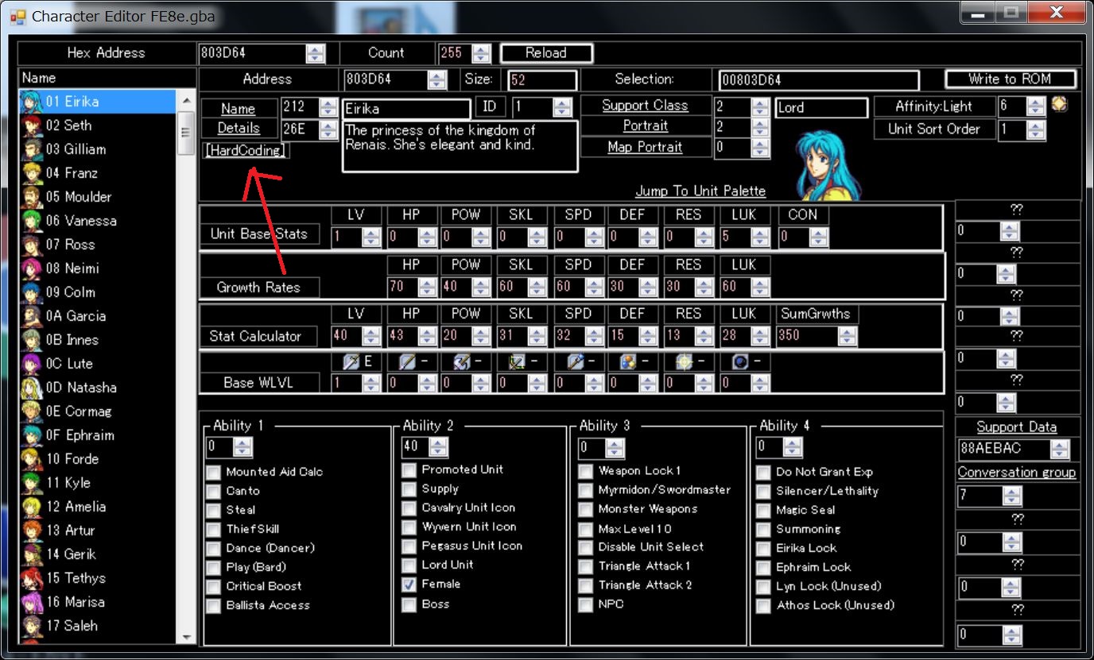Click the Count field spinner arrows
Image resolution: width=1094 pixels, height=660 pixels.
tap(481, 54)
